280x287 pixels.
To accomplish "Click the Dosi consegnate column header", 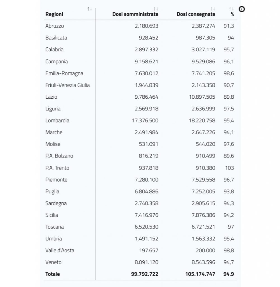I will (196, 14).
